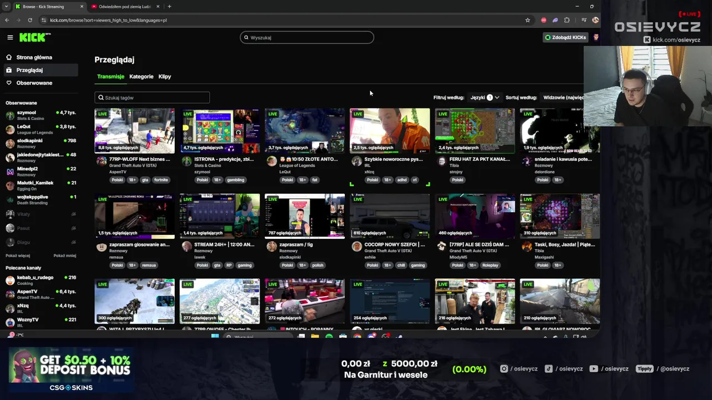
Task: Open the browser extensions puzzle icon
Action: (567, 20)
